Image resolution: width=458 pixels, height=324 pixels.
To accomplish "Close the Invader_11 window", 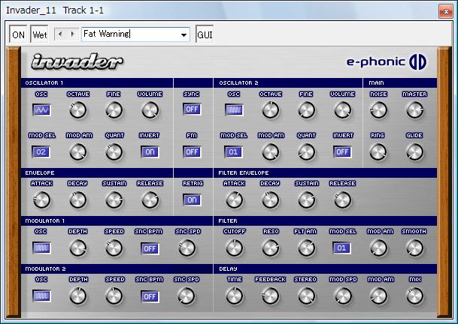I will click(x=446, y=12).
